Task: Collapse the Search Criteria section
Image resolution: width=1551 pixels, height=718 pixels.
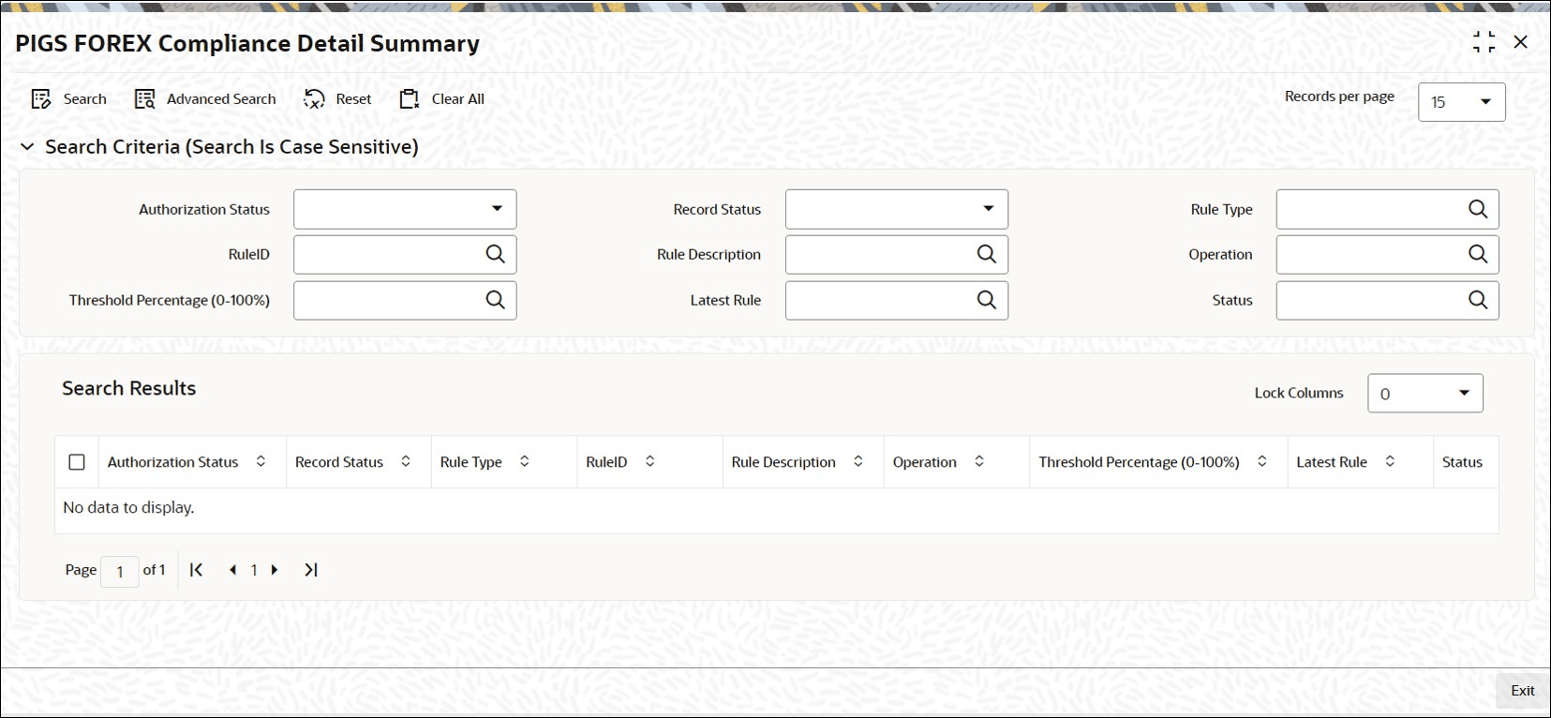Action: coord(27,147)
